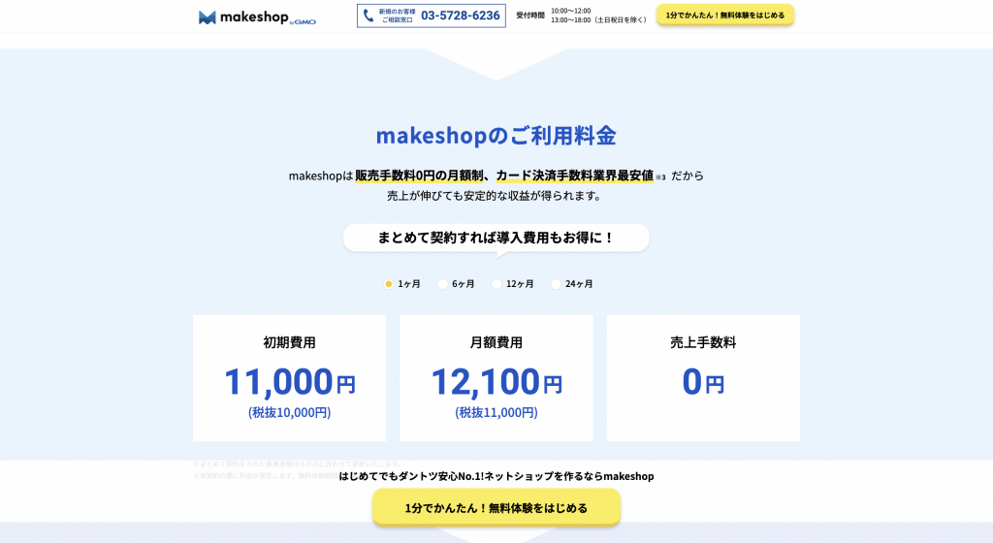The image size is (993, 543).
Task: Click the 月額費用 pricing card
Action: click(x=496, y=378)
